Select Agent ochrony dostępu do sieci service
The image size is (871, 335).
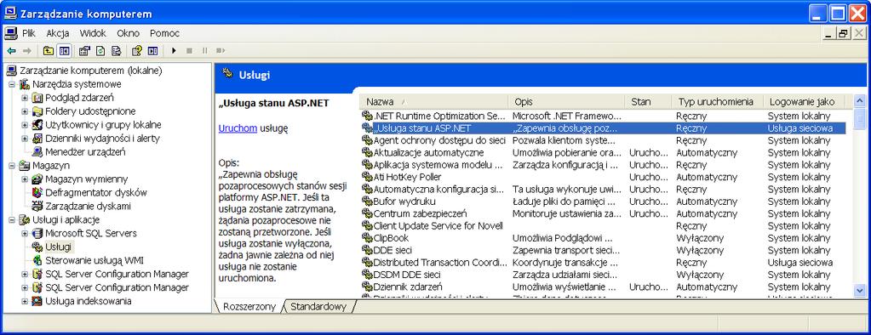(604, 140)
